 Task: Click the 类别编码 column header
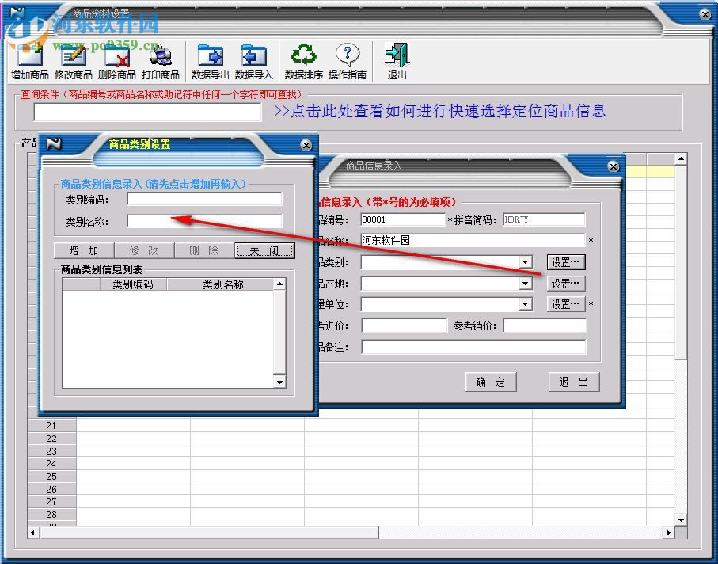(133, 284)
